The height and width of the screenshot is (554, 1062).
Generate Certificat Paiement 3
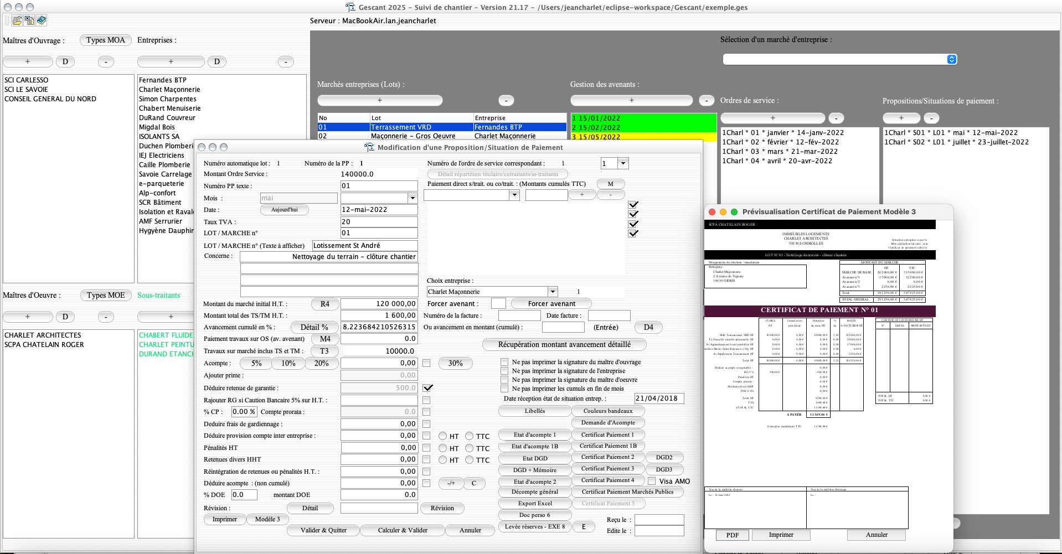(x=607, y=468)
